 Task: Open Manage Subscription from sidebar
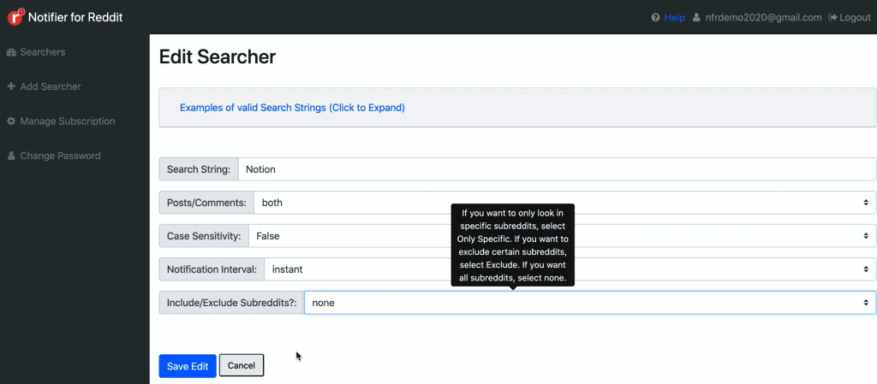click(68, 121)
